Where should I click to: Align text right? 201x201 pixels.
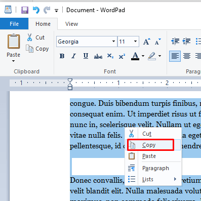(x=198, y=56)
